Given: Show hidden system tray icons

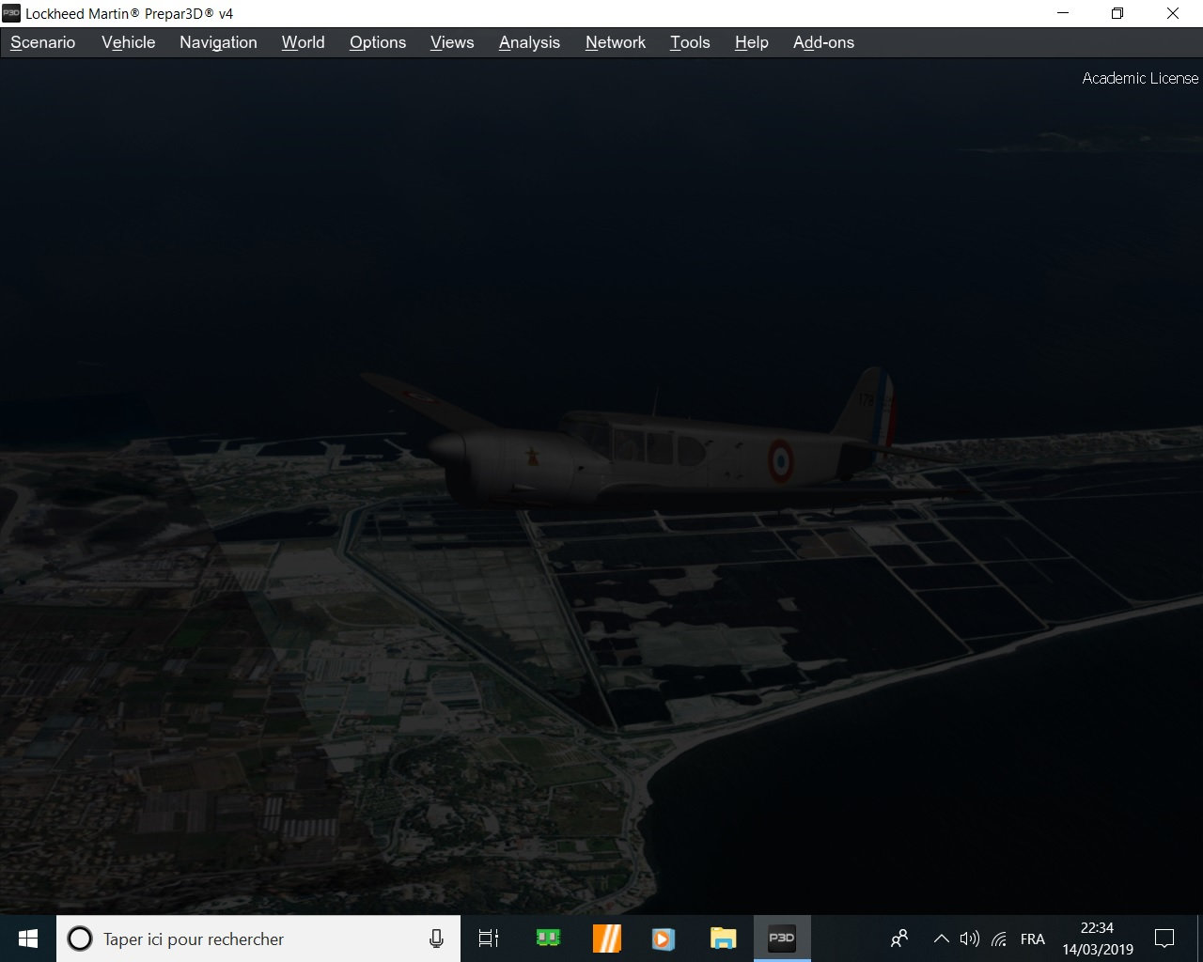Looking at the screenshot, I should point(941,939).
